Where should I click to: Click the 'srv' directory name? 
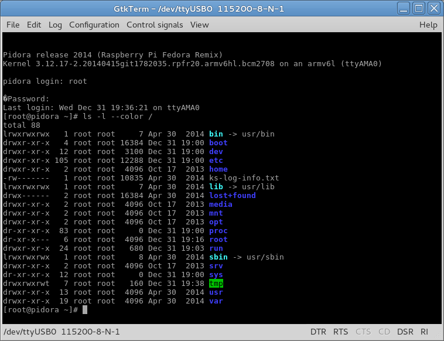pos(216,265)
